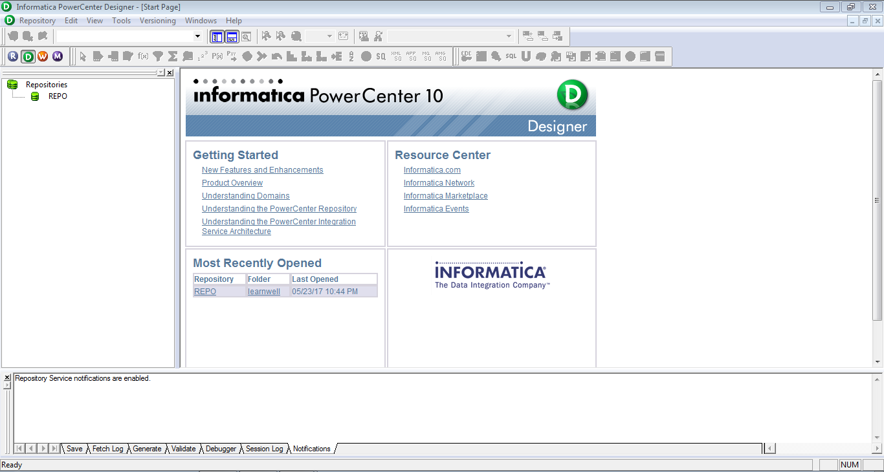Click the "05/23/17 10:44 PM" last opened cell
The width and height of the screenshot is (884, 472).
click(x=333, y=292)
